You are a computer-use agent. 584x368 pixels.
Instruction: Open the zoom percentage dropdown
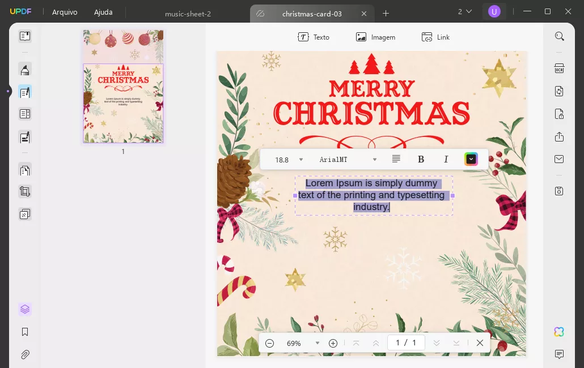click(x=318, y=343)
